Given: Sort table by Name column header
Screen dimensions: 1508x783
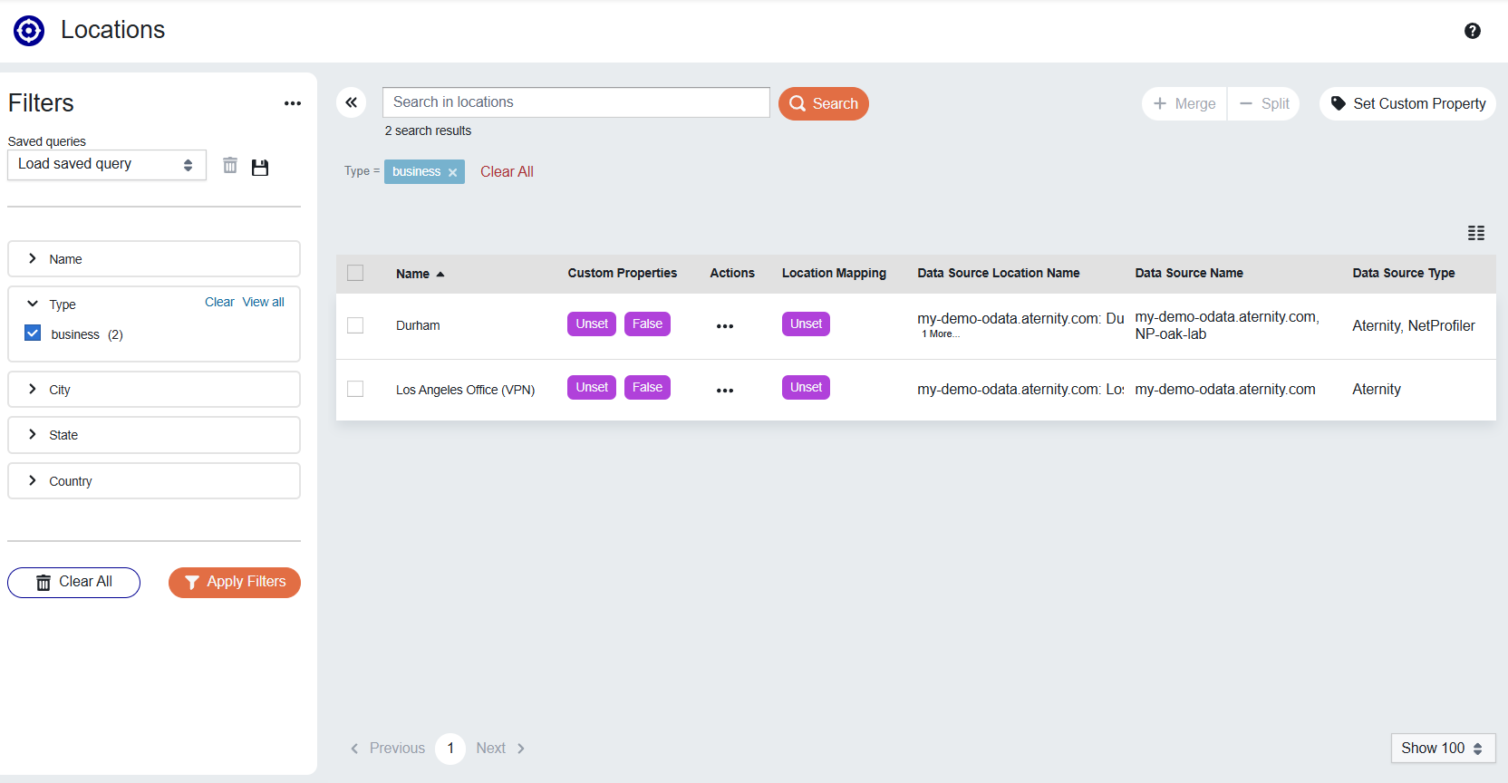Looking at the screenshot, I should tap(413, 274).
